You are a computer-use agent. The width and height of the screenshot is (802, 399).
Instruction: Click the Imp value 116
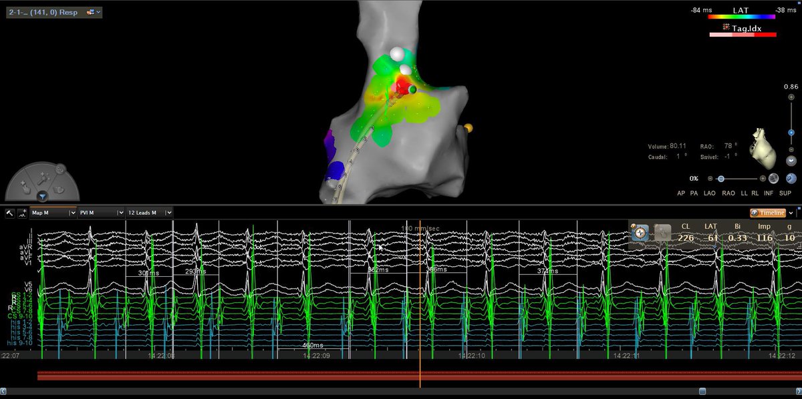coord(765,238)
